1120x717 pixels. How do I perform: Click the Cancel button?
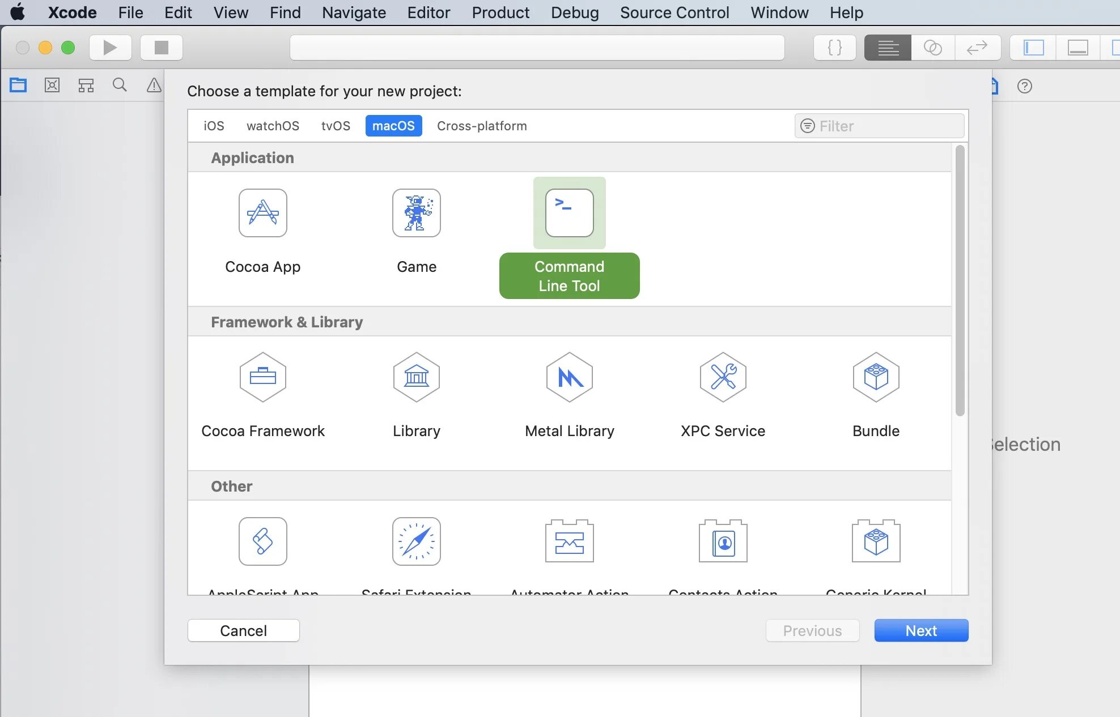point(243,630)
